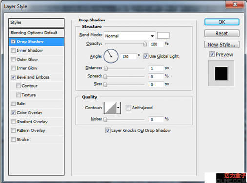Toggle Use Global Light checkbox
Viewport: 247px width, 183px height.
pos(145,56)
